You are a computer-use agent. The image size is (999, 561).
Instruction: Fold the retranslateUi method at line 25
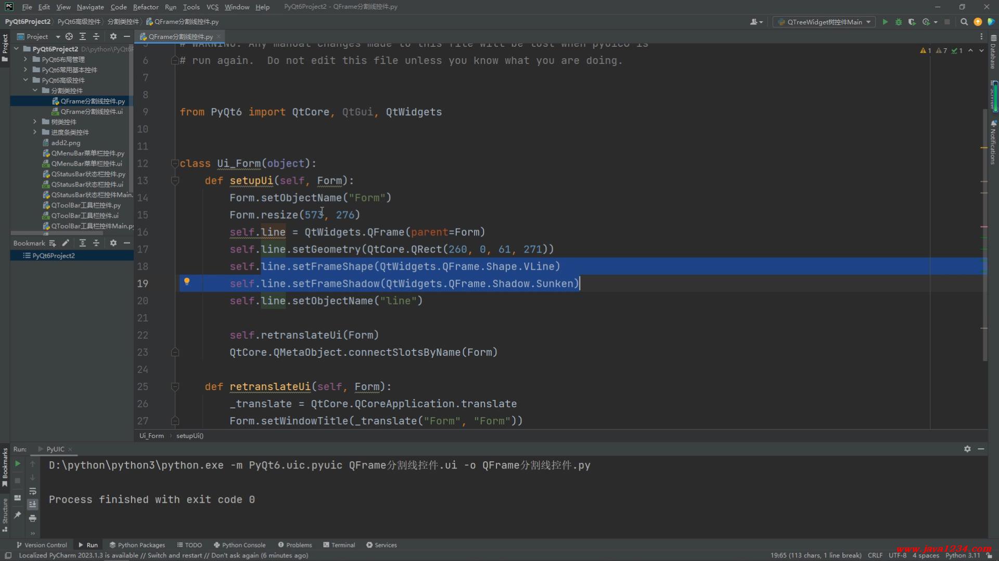pyautogui.click(x=175, y=386)
